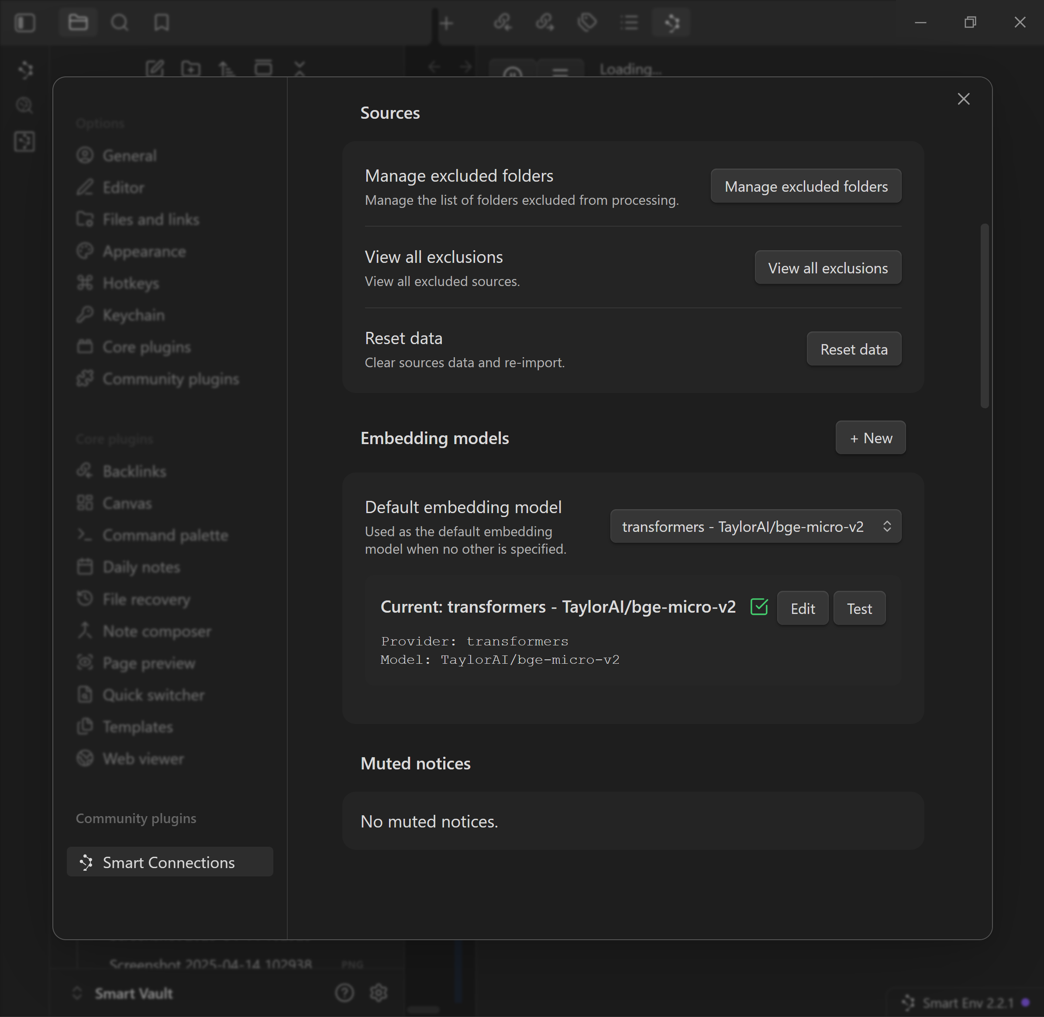Click Edit for the current embedding model
The height and width of the screenshot is (1017, 1044).
(x=802, y=608)
